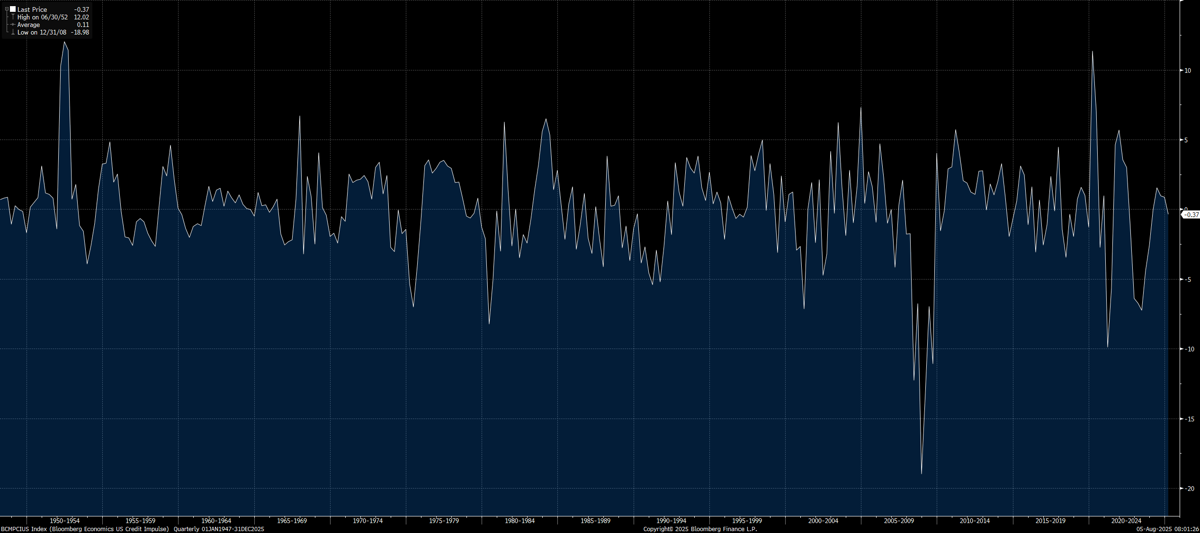Click the 1975-1979 x-axis label
1200x533 pixels.
(x=444, y=521)
